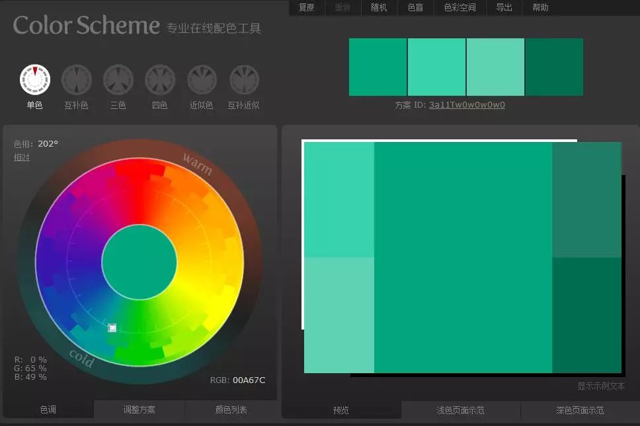
Task: Switch to the 深色页面示范 tab
Action: click(580, 410)
